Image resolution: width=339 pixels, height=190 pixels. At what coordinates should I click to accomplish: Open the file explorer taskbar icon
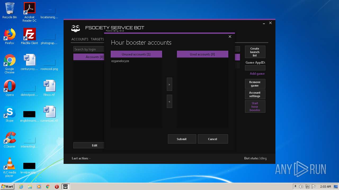[30, 187]
